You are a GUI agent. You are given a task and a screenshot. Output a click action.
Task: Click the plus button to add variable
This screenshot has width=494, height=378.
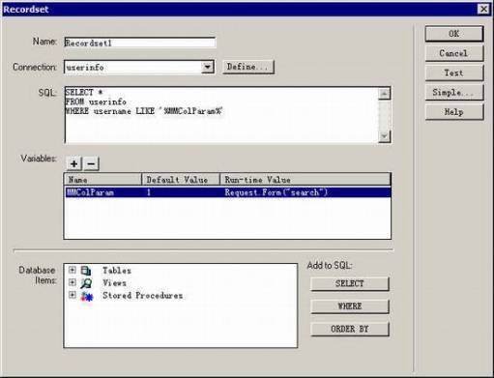(x=74, y=163)
